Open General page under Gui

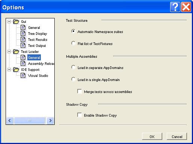tap(34, 28)
